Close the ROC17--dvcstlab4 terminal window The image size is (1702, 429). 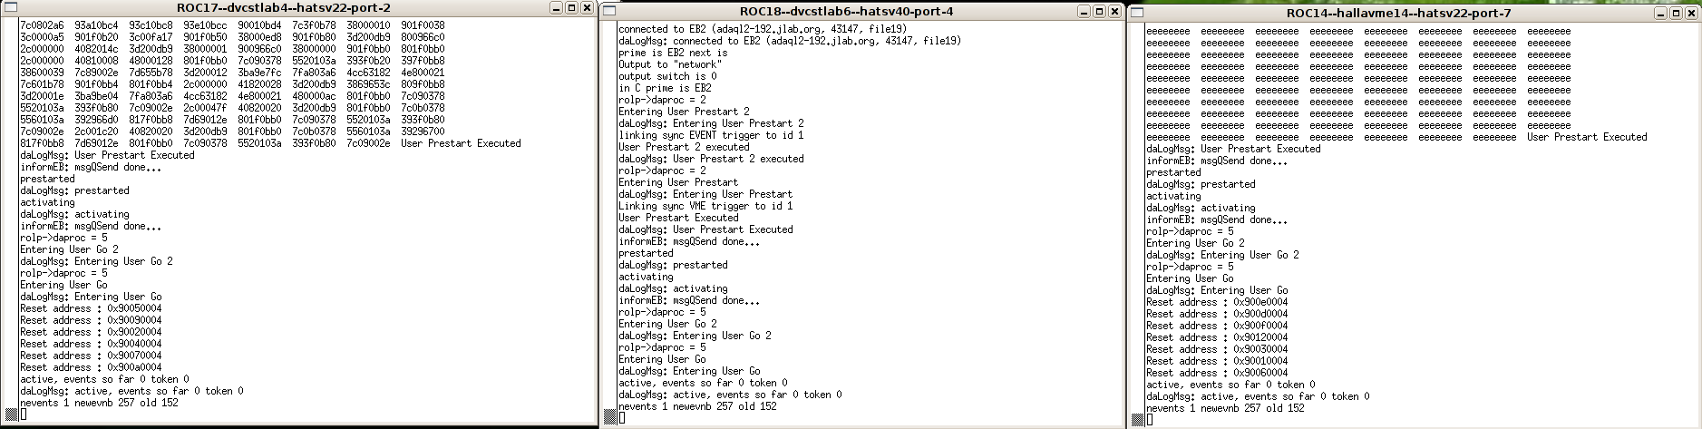point(587,7)
